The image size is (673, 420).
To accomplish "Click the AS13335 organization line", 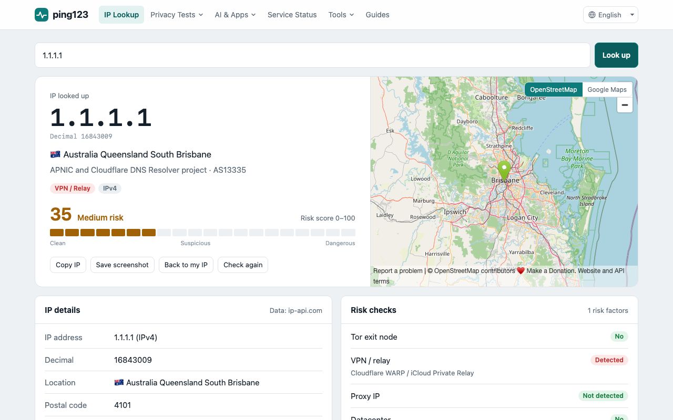I will 148,170.
